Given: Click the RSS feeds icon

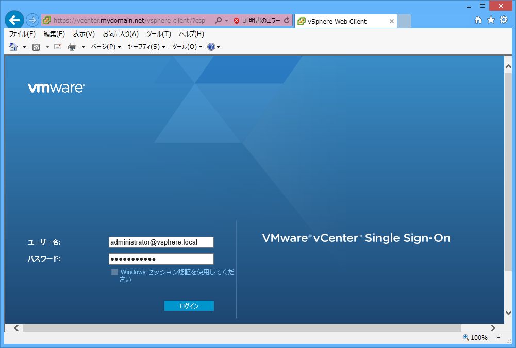Looking at the screenshot, I should (x=36, y=47).
